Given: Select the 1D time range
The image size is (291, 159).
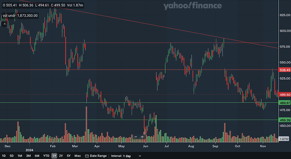Looking at the screenshot, I should (4, 156).
